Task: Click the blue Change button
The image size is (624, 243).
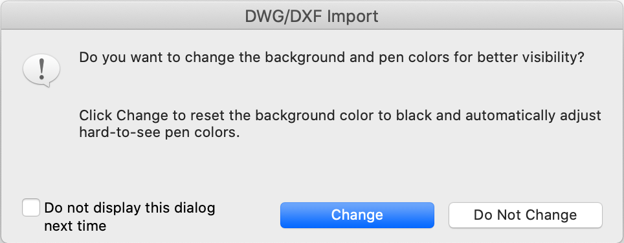Action: (x=357, y=215)
